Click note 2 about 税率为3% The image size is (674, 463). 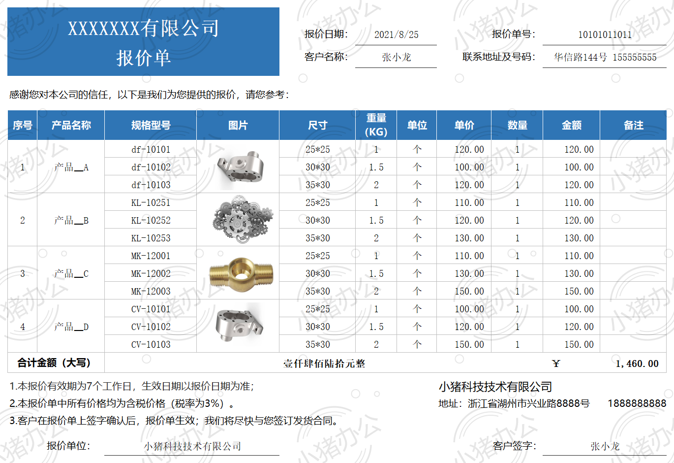click(x=122, y=403)
